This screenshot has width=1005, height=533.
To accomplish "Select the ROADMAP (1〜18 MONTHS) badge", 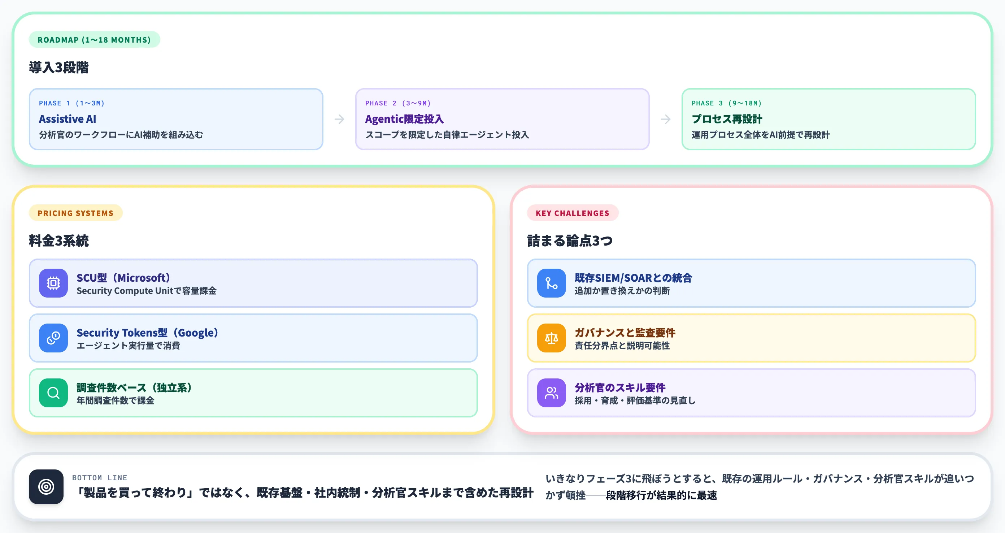I will 95,40.
